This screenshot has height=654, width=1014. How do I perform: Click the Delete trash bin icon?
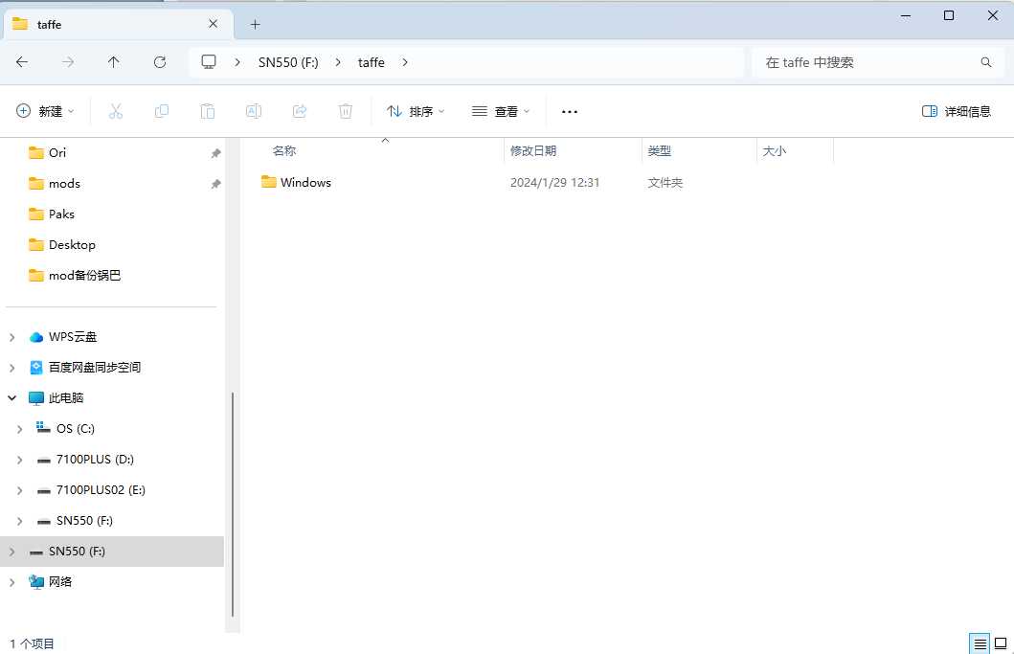(x=346, y=111)
